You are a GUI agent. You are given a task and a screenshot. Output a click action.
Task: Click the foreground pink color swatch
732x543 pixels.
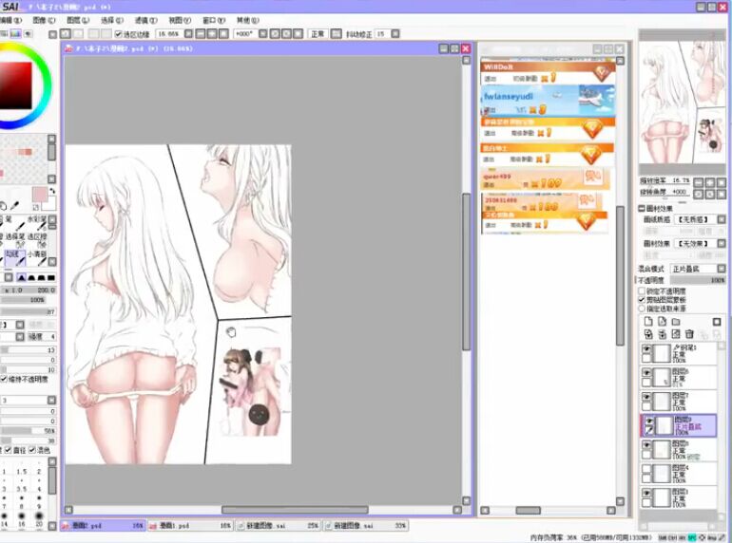coord(40,195)
